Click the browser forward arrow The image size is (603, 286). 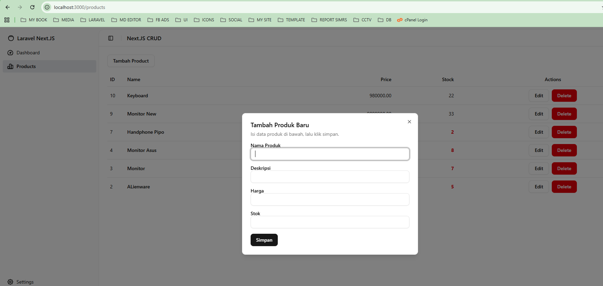(x=20, y=7)
